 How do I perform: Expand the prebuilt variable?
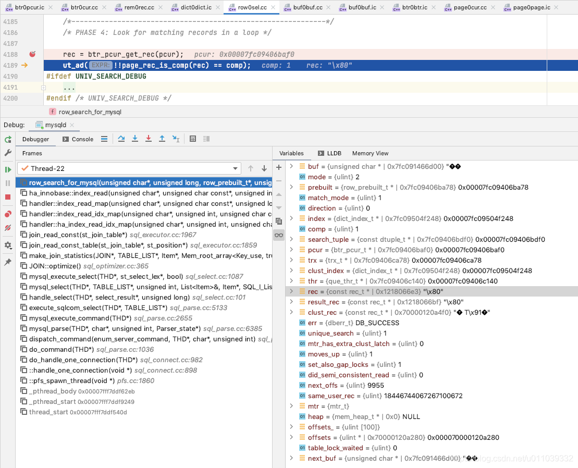pyautogui.click(x=291, y=187)
